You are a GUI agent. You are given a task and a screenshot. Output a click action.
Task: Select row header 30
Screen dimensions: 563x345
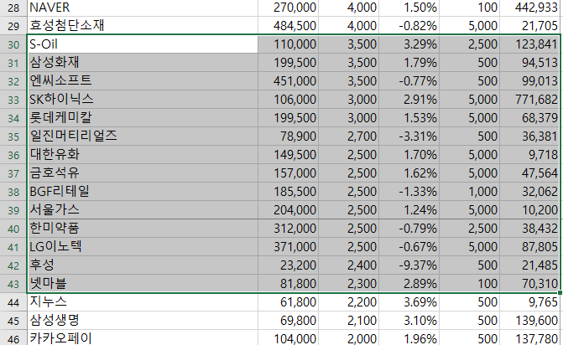coord(13,44)
